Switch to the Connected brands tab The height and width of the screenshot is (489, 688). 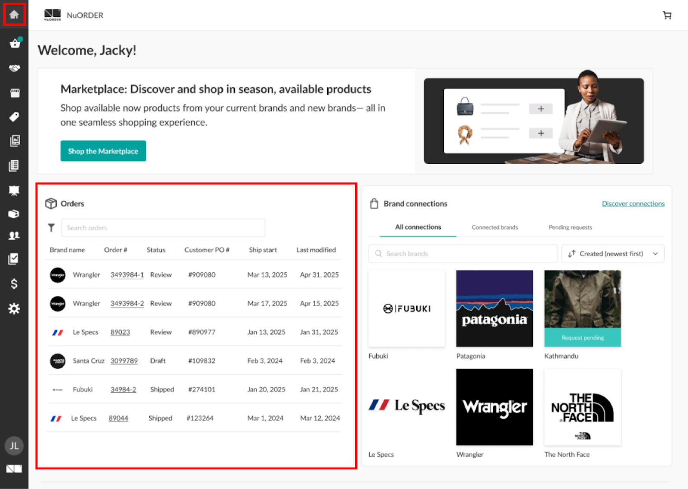tap(494, 227)
